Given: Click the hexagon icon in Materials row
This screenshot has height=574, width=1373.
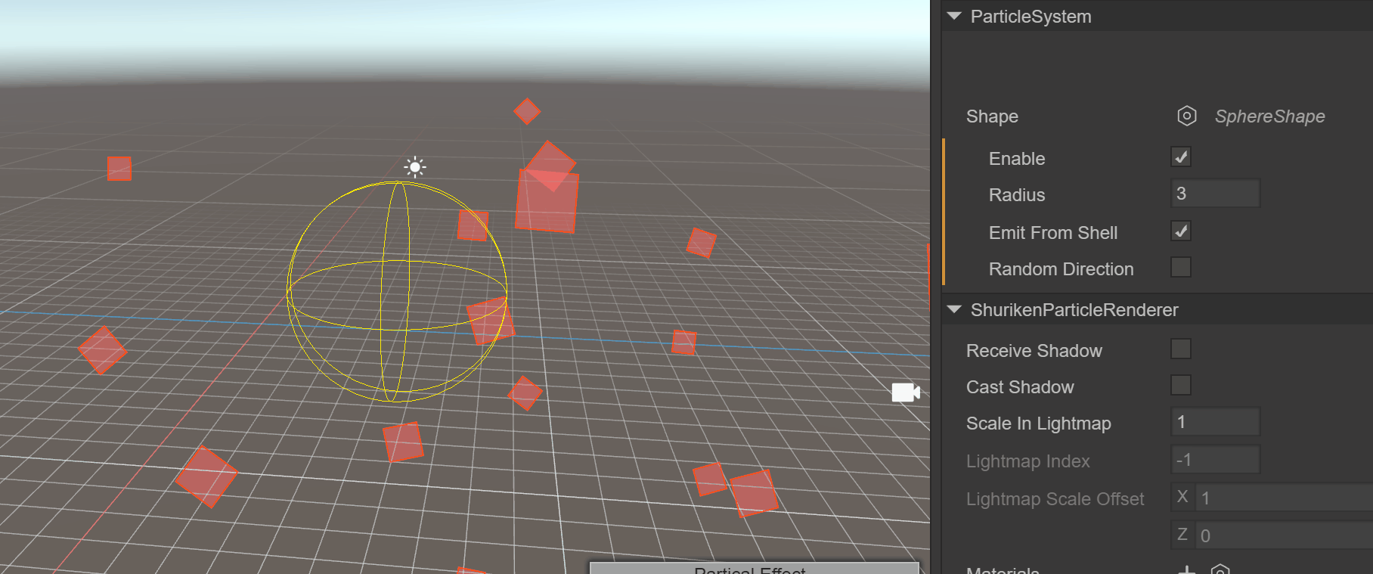Looking at the screenshot, I should coord(1220,569).
